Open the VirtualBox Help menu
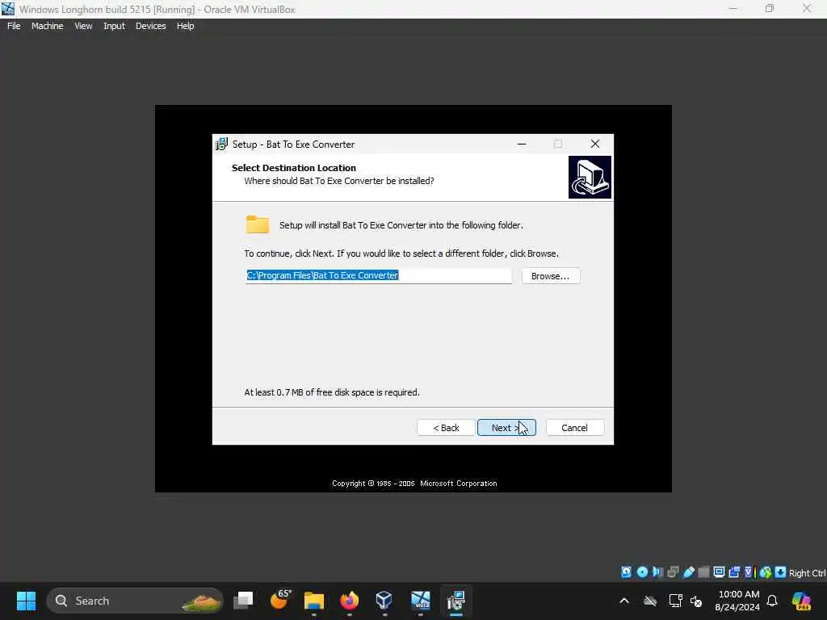Screen dimensions: 827x620 (x=185, y=26)
